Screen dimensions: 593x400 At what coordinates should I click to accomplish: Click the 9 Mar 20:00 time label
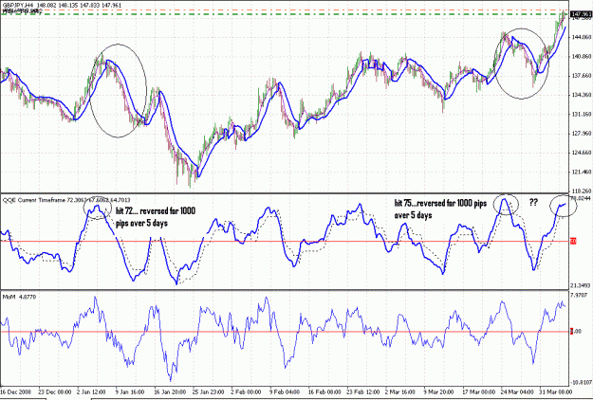click(x=438, y=391)
